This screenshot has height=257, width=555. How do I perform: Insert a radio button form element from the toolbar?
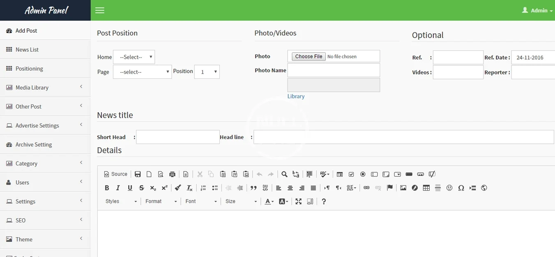(x=363, y=174)
